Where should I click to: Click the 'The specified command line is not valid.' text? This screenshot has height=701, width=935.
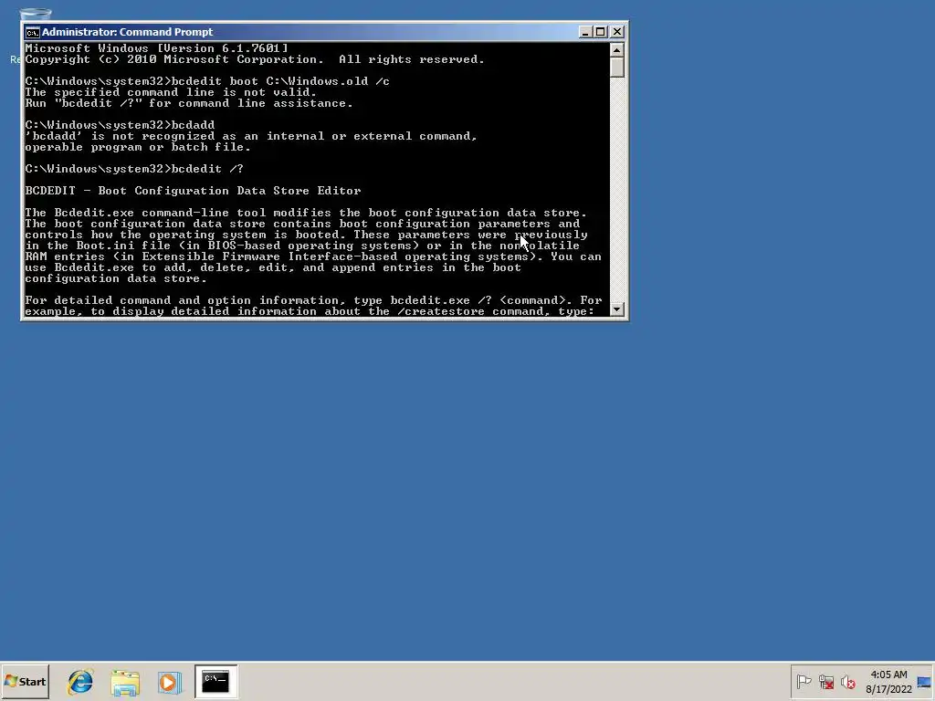171,92
